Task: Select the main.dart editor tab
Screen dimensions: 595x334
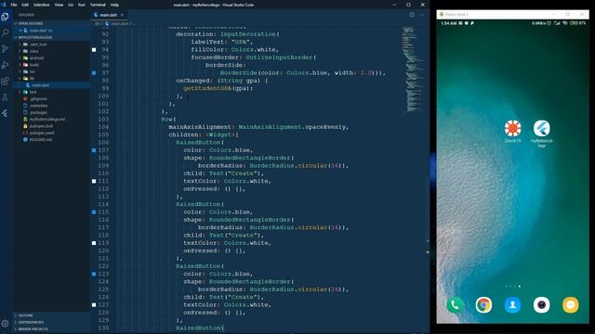Action: [x=109, y=15]
